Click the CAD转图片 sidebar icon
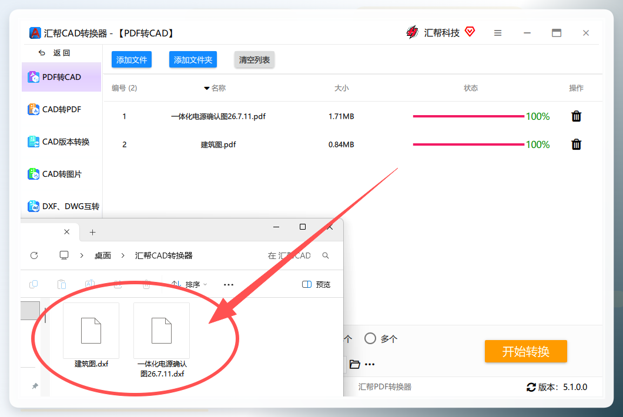The width and height of the screenshot is (623, 417). (34, 174)
